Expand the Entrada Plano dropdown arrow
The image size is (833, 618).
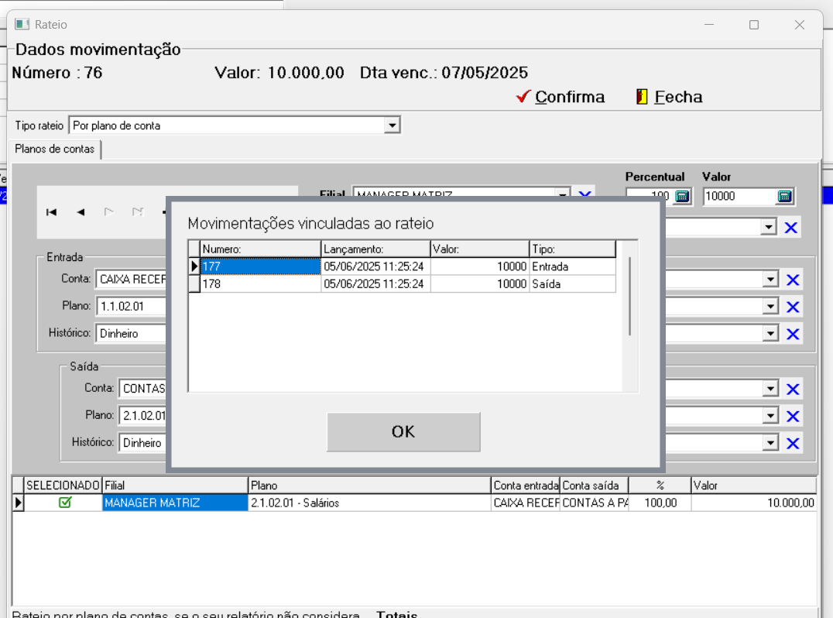pyautogui.click(x=770, y=307)
